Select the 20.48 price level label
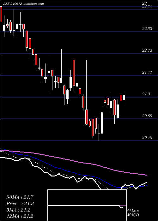Screen dimensions: 158x221 click(x=147, y=138)
